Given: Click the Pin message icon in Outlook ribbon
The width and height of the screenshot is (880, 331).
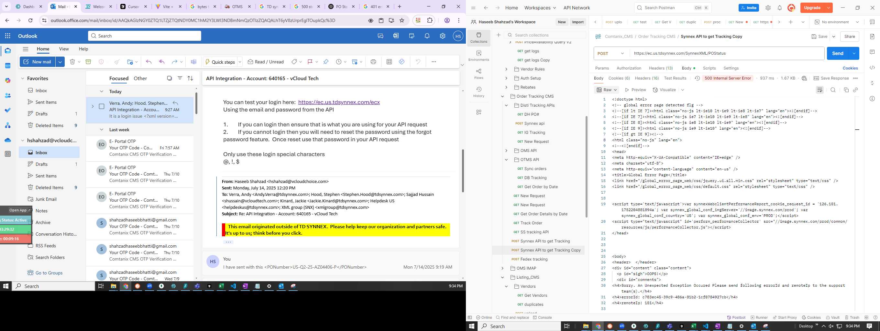Looking at the screenshot, I should [325, 62].
